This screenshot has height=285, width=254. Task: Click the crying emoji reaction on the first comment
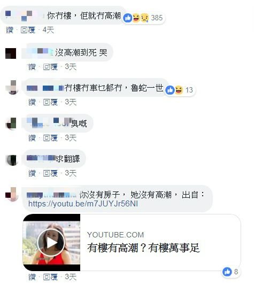click(x=144, y=18)
